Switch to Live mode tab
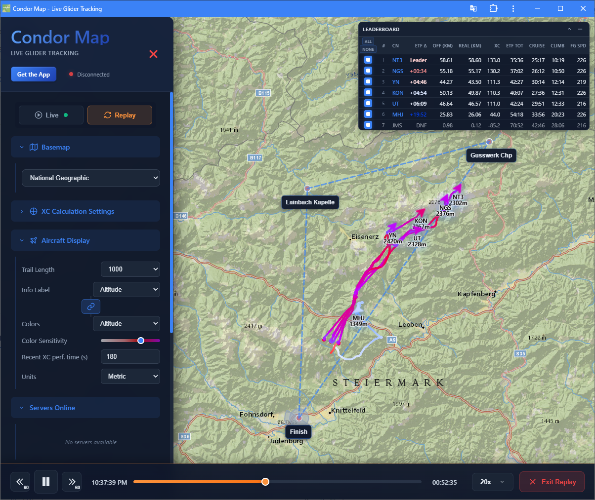 [51, 115]
